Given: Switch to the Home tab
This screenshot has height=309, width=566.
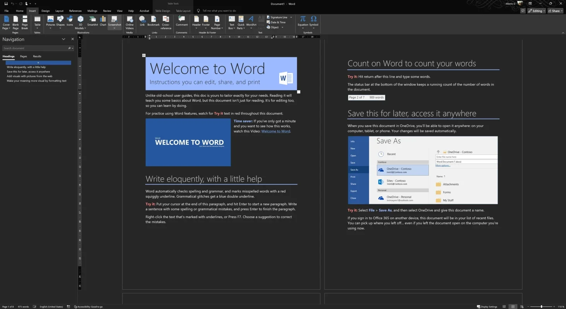Looking at the screenshot, I should (20, 11).
